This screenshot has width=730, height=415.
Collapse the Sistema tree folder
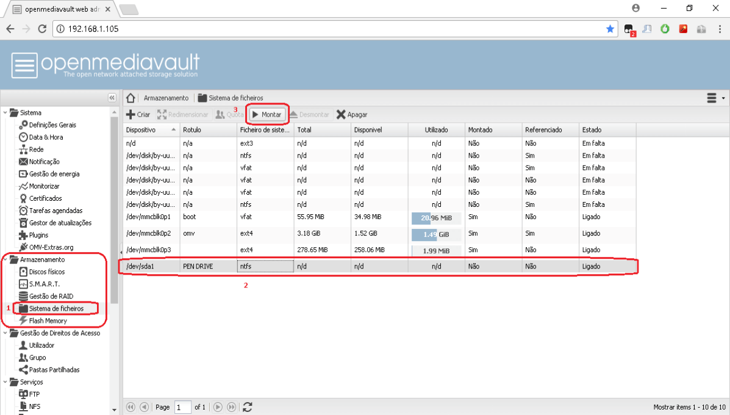click(5, 112)
